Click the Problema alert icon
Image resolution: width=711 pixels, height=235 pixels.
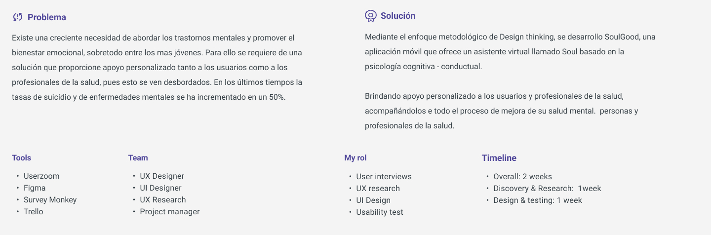pyautogui.click(x=18, y=17)
